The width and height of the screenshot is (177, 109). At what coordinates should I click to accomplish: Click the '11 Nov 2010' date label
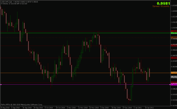tap(83, 108)
